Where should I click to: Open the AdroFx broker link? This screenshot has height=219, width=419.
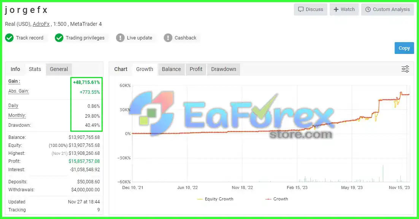coord(41,24)
